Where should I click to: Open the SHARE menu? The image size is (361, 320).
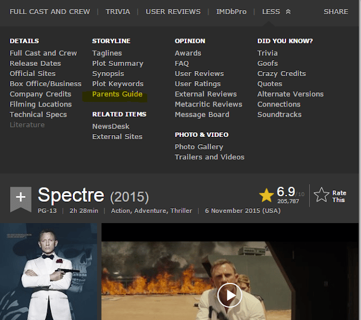click(336, 11)
